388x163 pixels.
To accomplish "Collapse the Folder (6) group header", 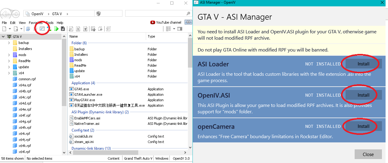I will coord(79,43).
